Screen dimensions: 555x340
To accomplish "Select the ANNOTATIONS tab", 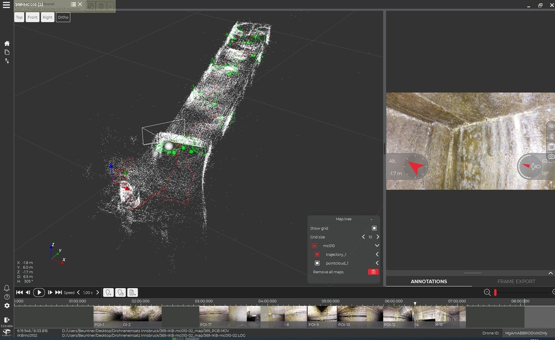I will pyautogui.click(x=429, y=281).
